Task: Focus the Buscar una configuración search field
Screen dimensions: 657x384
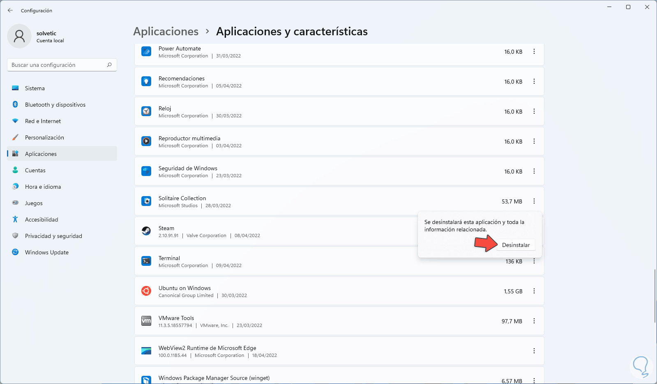Action: click(62, 65)
